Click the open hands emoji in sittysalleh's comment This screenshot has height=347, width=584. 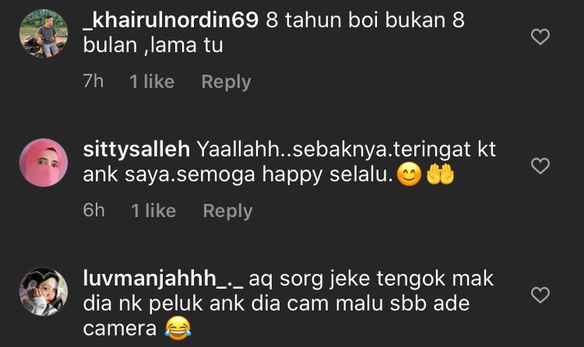point(440,174)
